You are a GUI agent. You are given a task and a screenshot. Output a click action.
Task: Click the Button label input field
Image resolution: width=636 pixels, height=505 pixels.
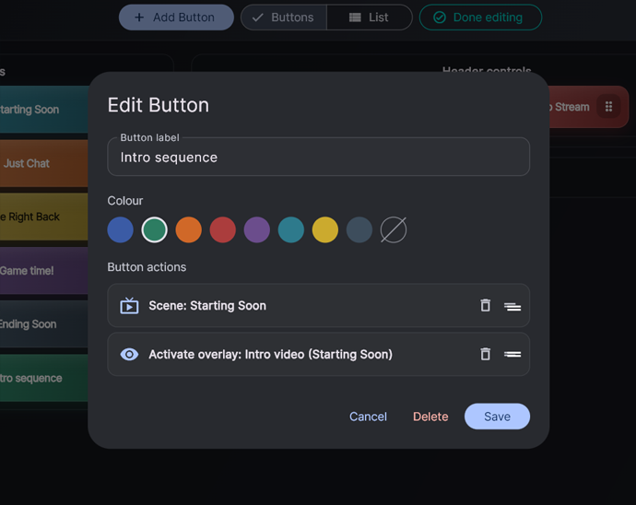pyautogui.click(x=318, y=157)
